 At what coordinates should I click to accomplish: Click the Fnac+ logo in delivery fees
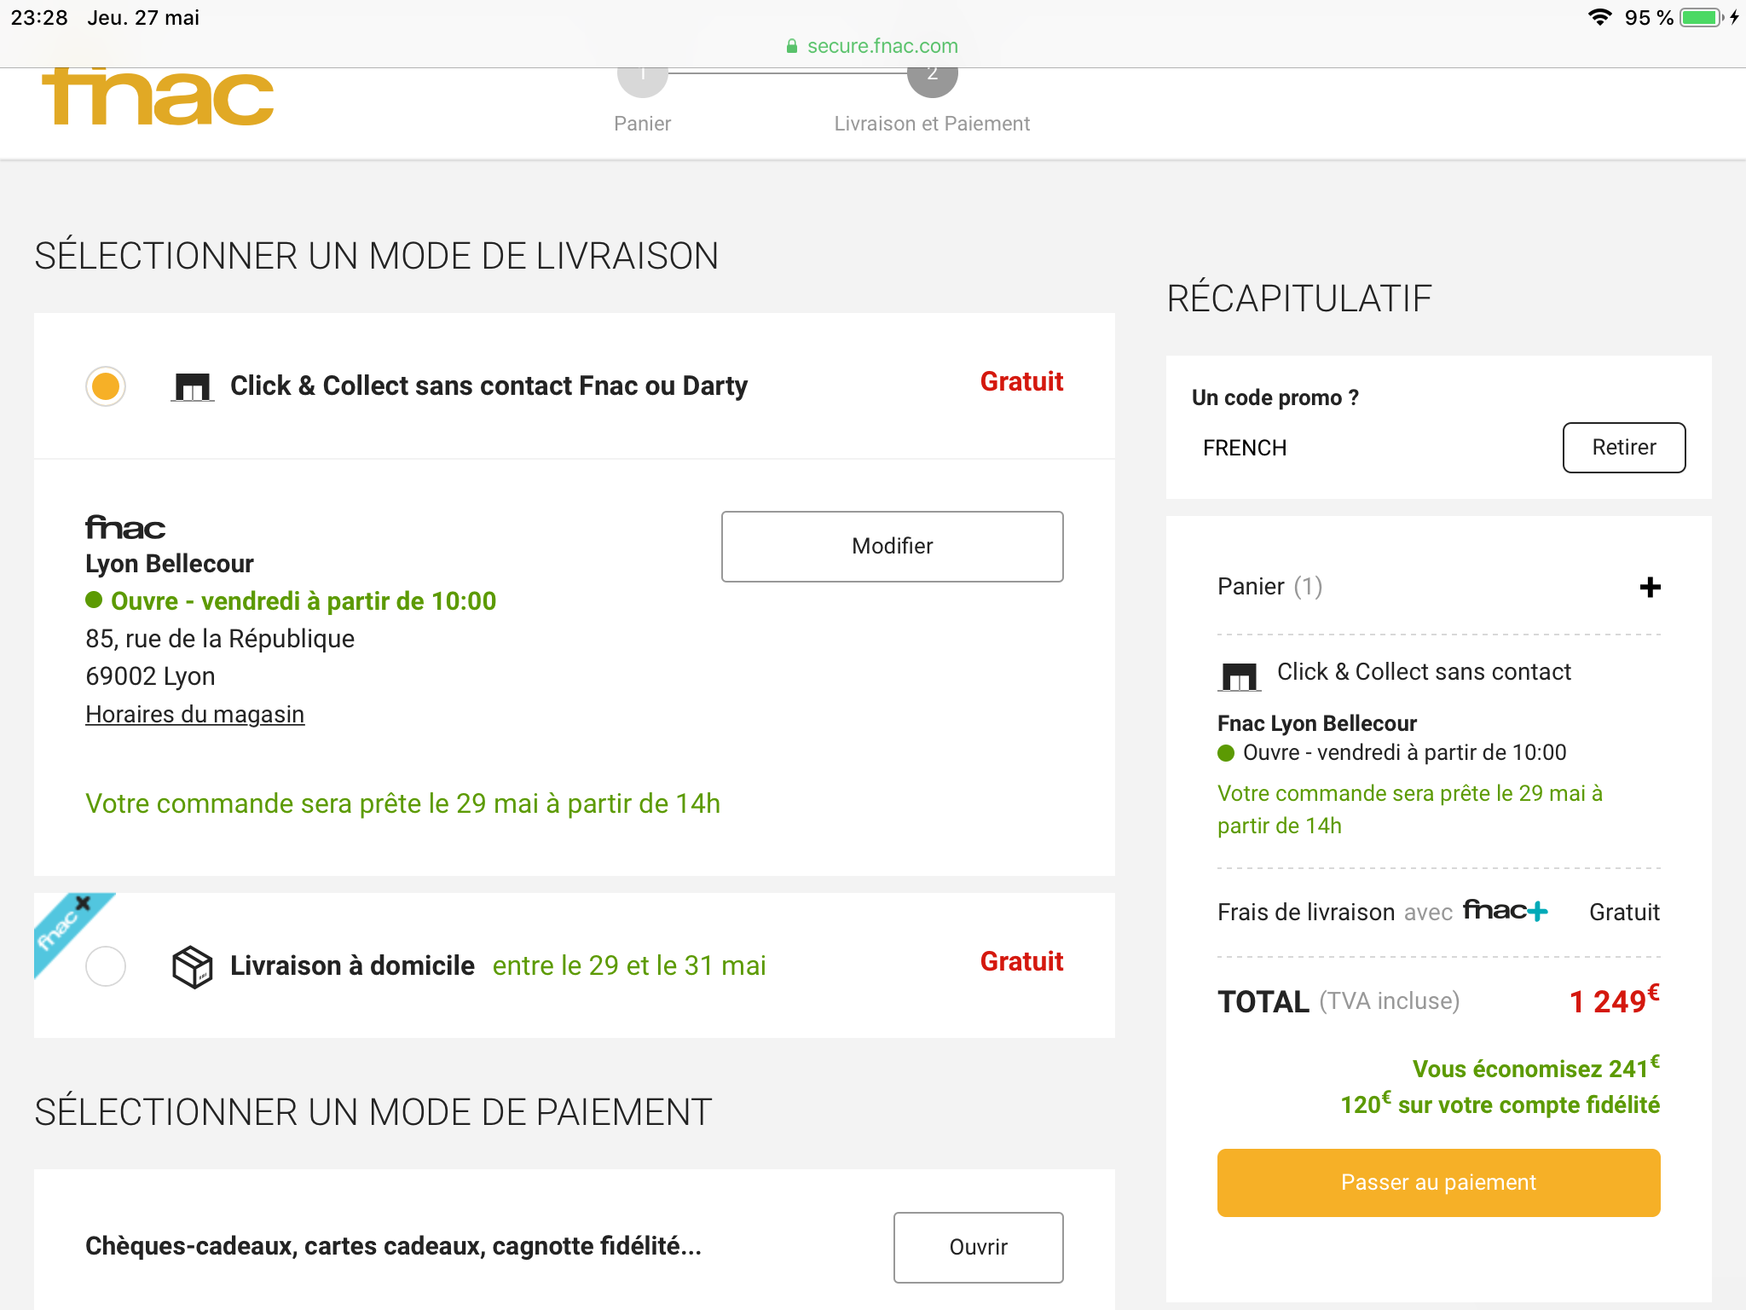point(1505,912)
